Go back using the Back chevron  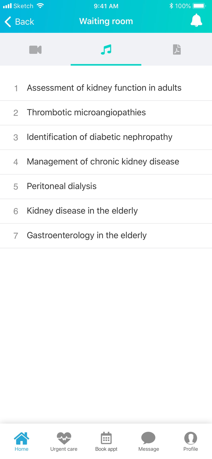click(x=8, y=22)
